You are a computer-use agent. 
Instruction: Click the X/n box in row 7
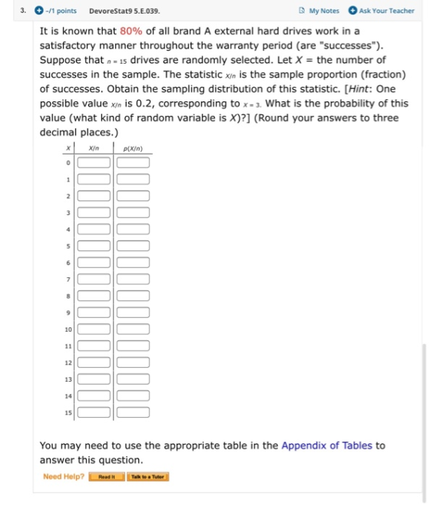[94, 279]
